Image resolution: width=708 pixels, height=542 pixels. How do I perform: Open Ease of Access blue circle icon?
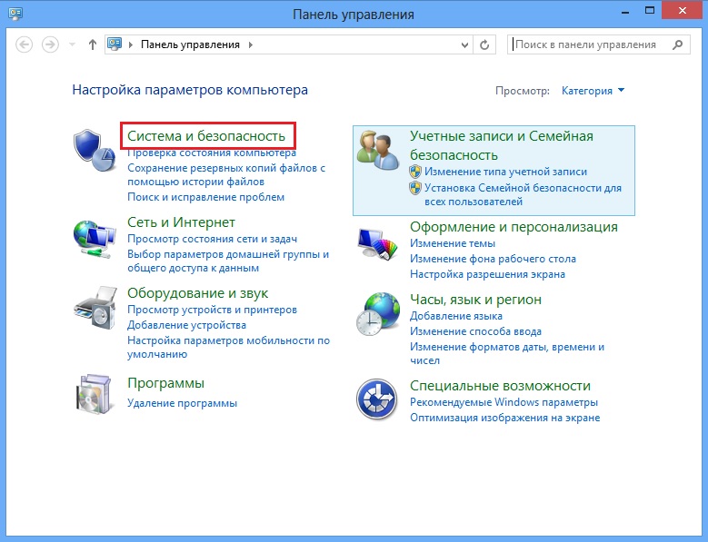376,399
